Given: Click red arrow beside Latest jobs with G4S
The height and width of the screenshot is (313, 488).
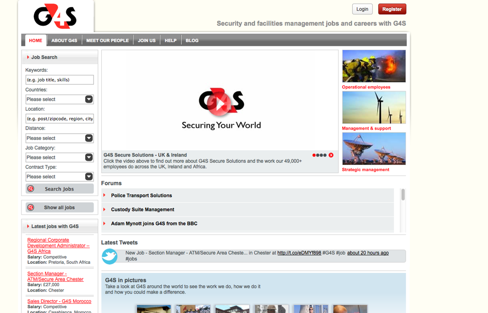Looking at the screenshot, I should (28, 226).
